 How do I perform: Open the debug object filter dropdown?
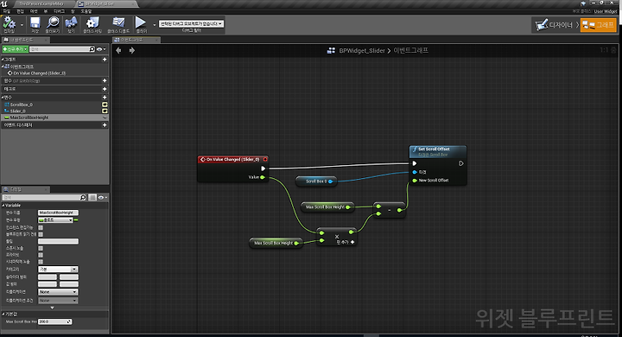pos(191,24)
